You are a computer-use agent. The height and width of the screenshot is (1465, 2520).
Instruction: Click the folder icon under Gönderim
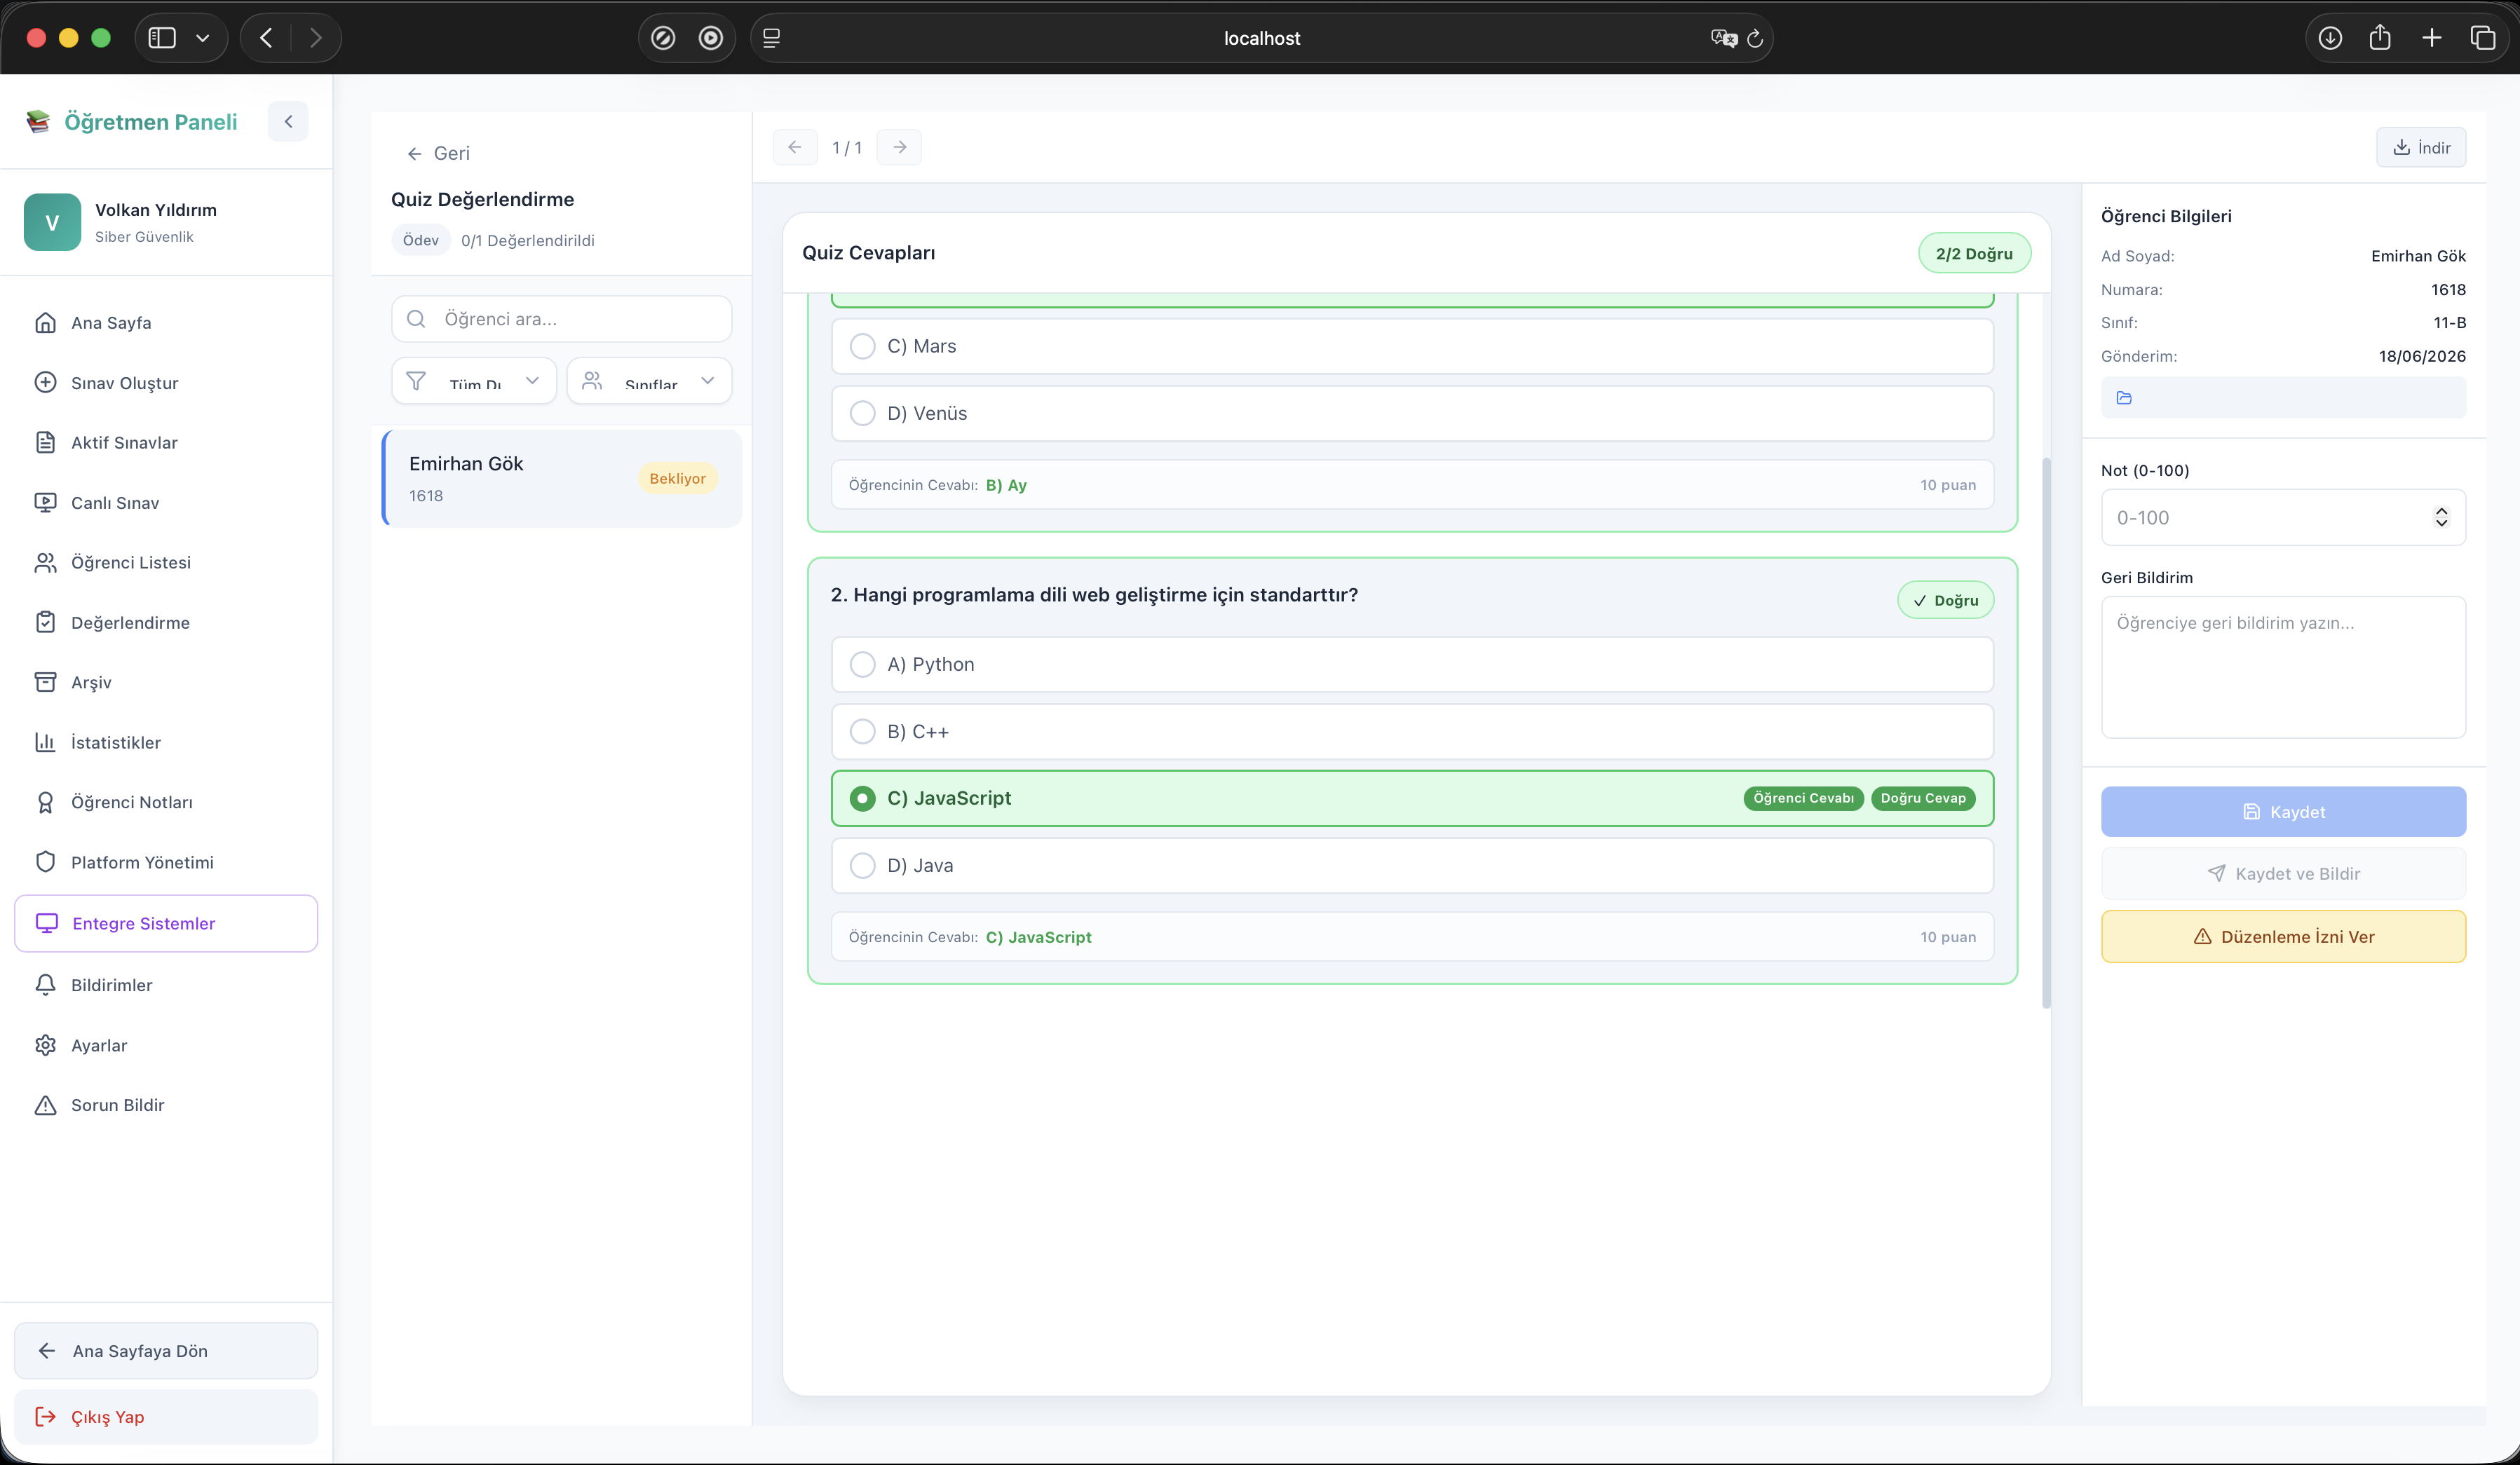click(2124, 398)
